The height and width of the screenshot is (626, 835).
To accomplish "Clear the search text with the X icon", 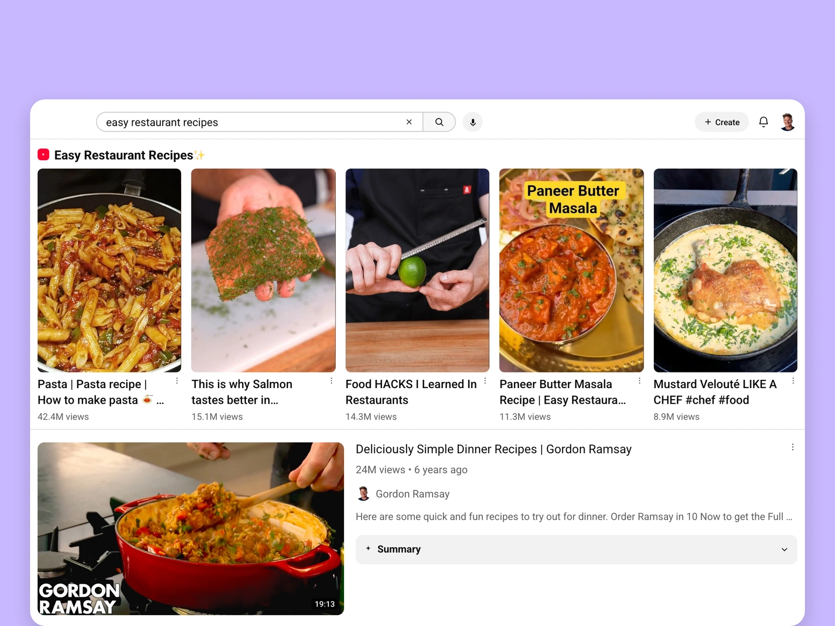I will click(409, 122).
